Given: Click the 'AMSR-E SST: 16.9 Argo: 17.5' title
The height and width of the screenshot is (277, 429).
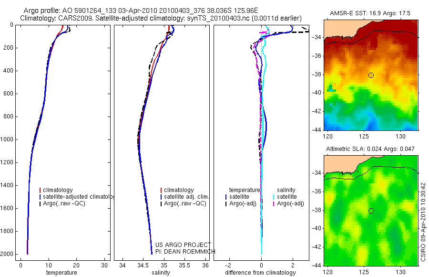Looking at the screenshot, I should pyautogui.click(x=370, y=13).
